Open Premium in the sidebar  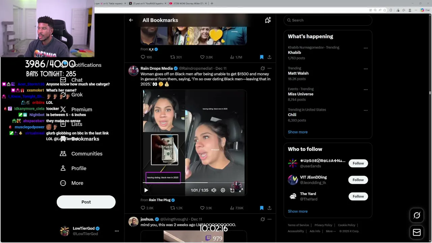76,110
